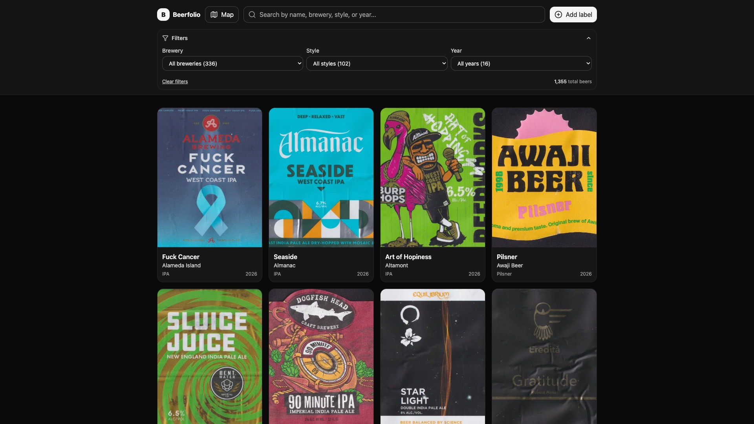Open the All styles dropdown
The width and height of the screenshot is (754, 424).
[377, 64]
